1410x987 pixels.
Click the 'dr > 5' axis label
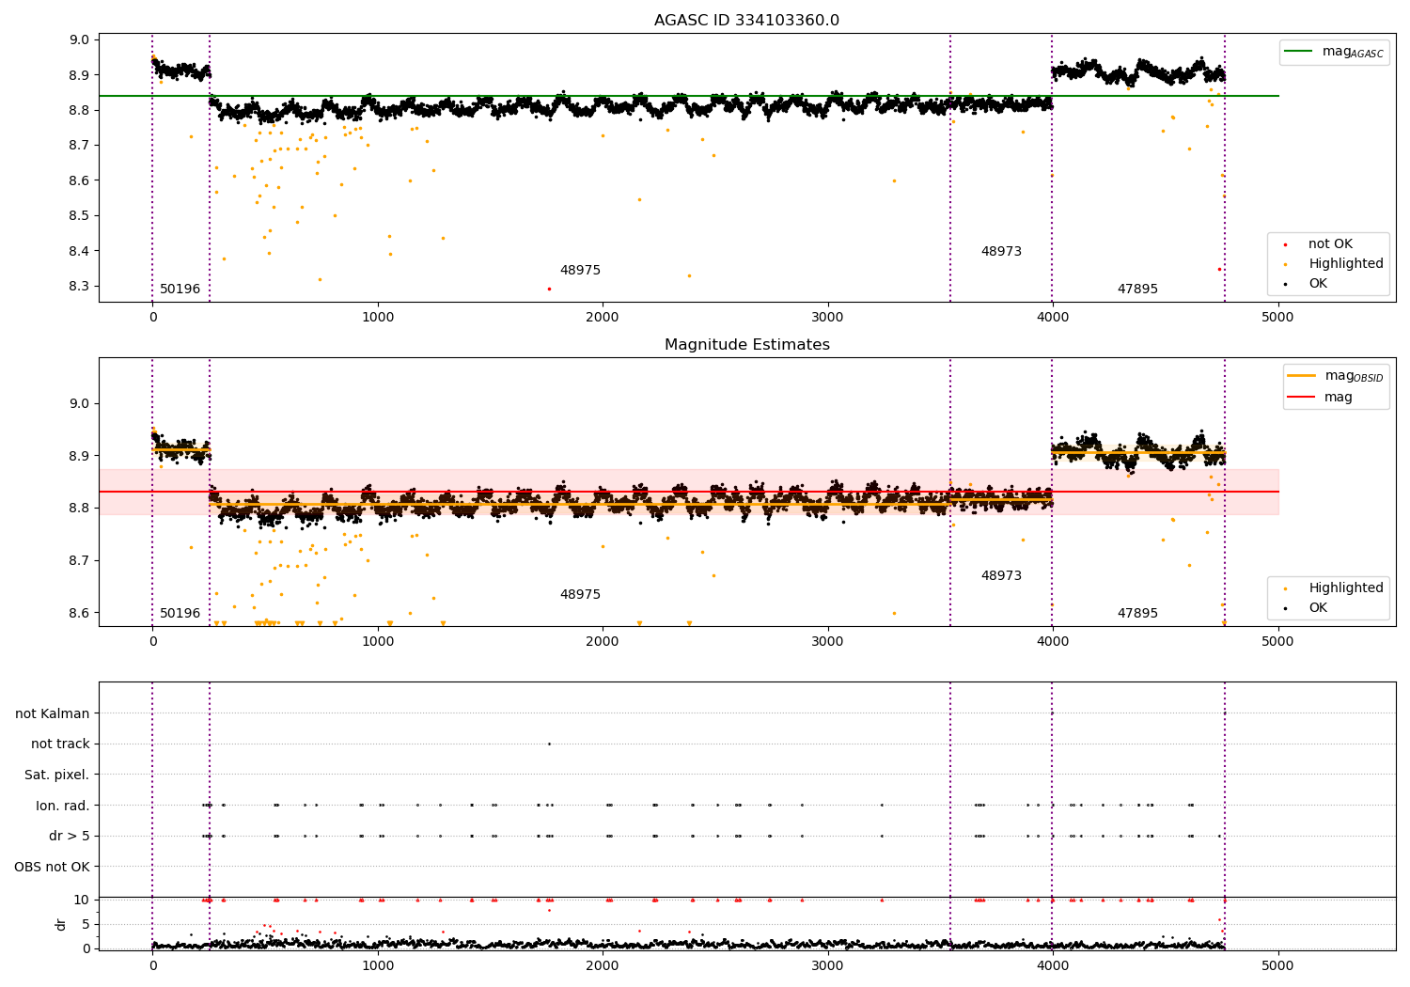tap(70, 837)
